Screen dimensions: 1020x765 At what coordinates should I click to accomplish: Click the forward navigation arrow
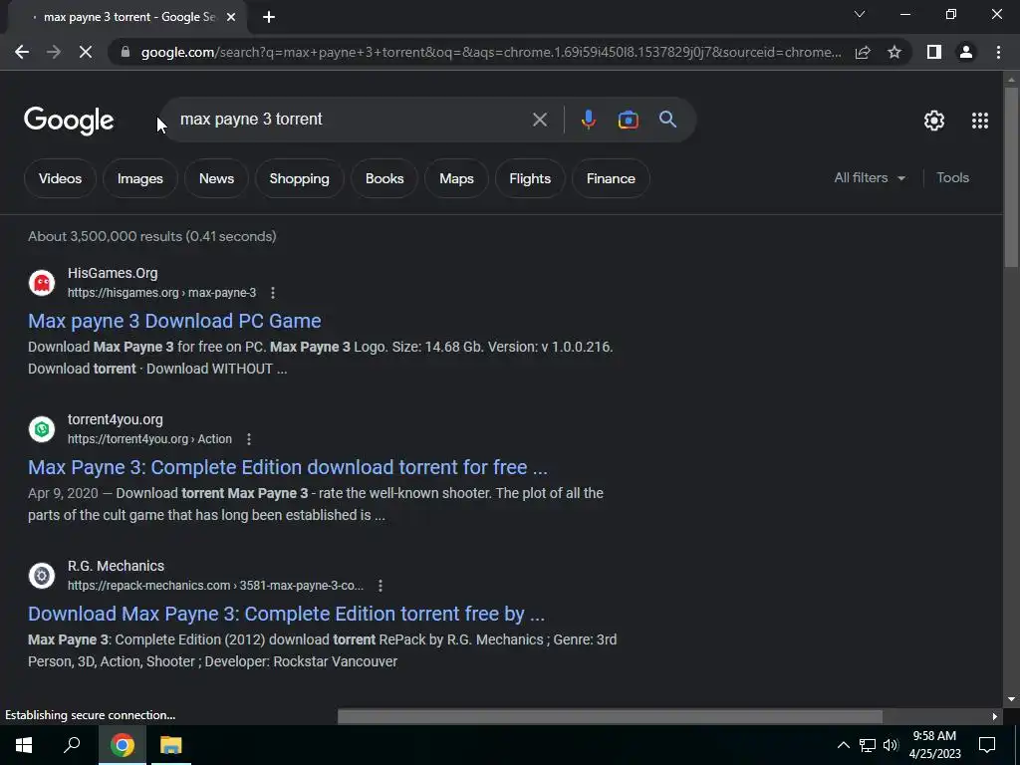(54, 52)
